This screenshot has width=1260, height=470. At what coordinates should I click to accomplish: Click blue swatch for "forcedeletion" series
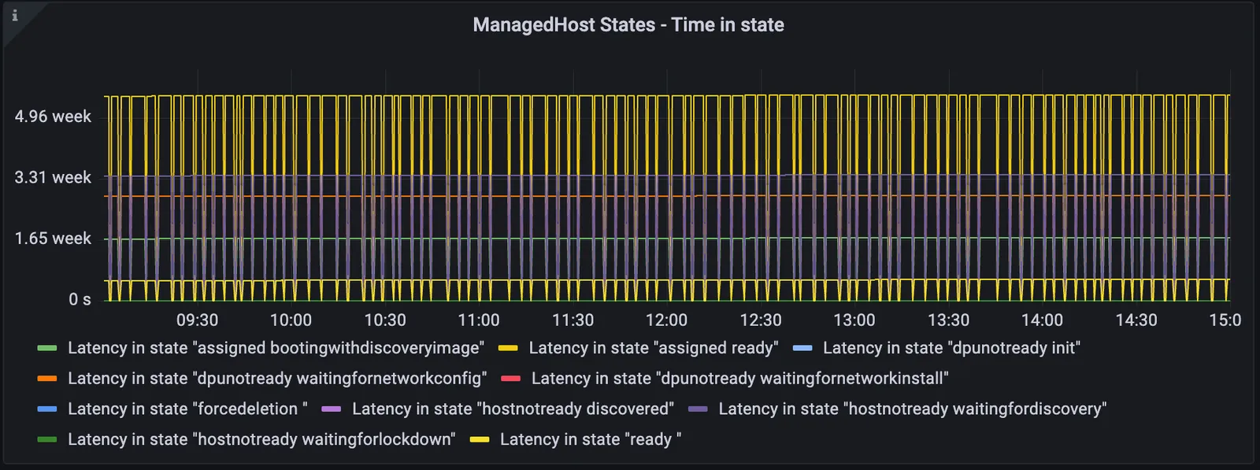tap(47, 409)
